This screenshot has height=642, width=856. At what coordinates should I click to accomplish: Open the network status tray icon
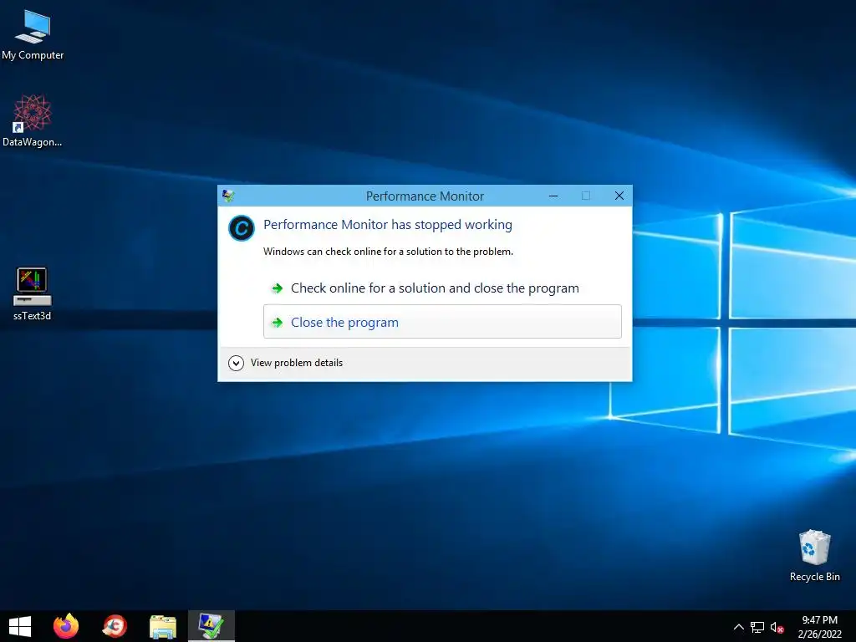(757, 627)
